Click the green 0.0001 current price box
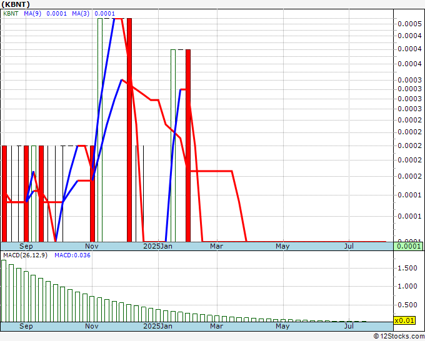Screen dimensions: 425x341 coord(408,246)
